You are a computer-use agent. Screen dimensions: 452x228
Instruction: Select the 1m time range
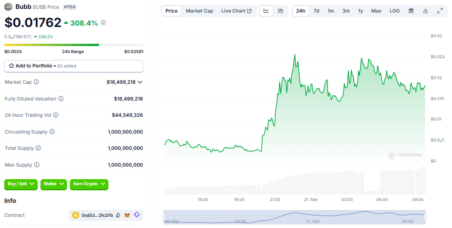(331, 11)
